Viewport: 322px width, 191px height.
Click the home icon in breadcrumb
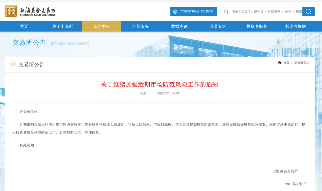(280, 63)
